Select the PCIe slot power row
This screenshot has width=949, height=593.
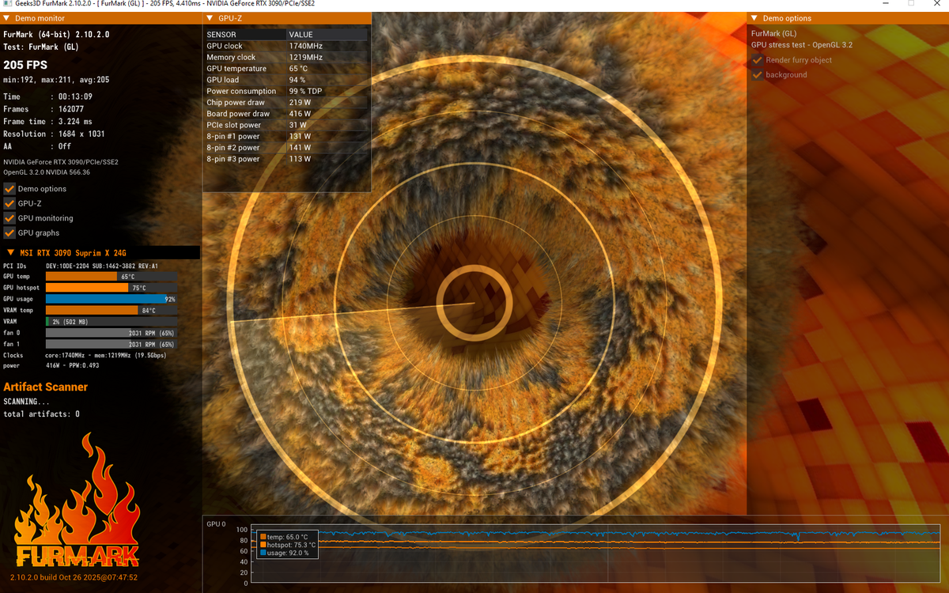point(286,125)
